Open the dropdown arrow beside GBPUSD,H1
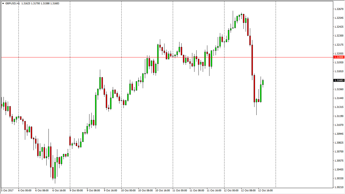The width and height of the screenshot is (345, 194). (x=3, y=3)
